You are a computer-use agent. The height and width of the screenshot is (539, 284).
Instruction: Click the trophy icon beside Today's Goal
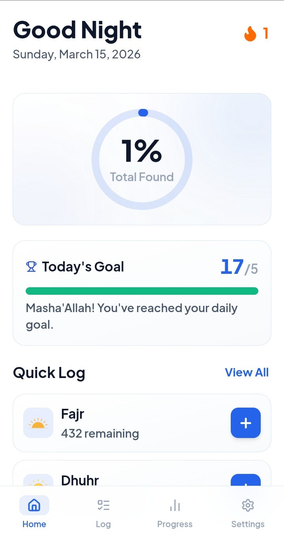point(31,267)
